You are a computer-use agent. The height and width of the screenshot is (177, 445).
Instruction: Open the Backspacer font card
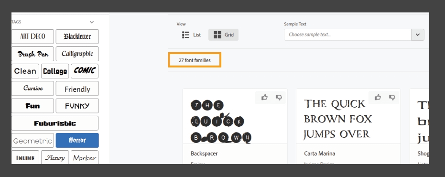pyautogui.click(x=235, y=126)
